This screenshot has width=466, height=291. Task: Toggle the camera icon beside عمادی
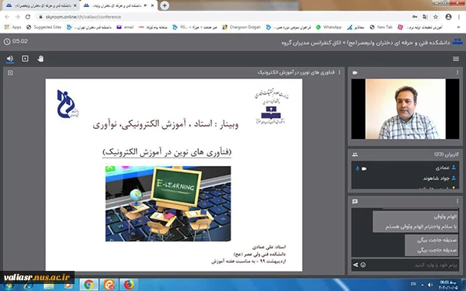pos(364,168)
